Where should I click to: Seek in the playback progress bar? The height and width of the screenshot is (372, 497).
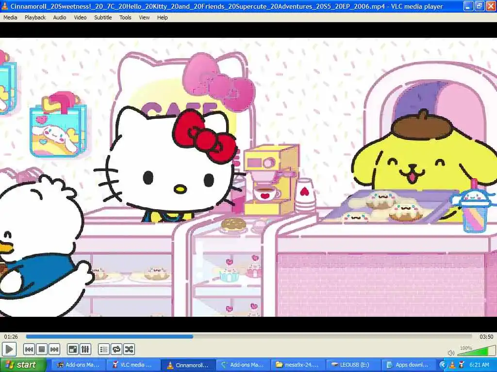(249, 337)
